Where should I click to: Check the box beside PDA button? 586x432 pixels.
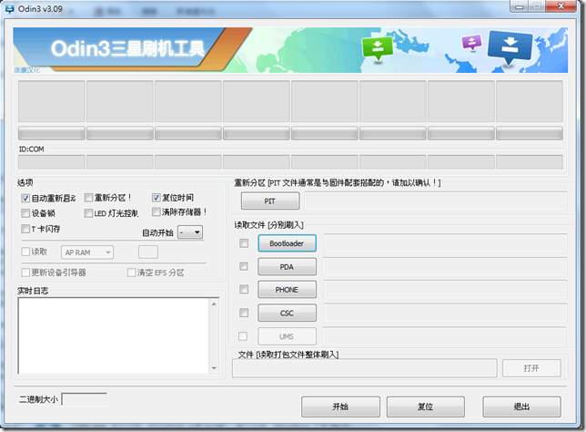point(244,266)
